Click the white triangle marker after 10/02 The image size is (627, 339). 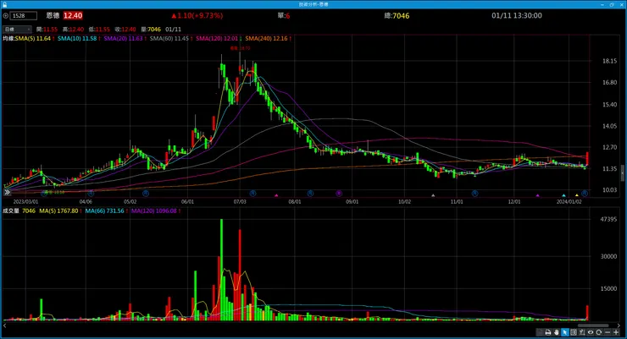click(x=433, y=195)
